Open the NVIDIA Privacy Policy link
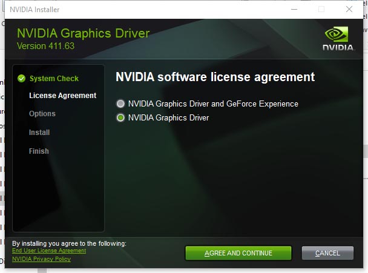Image resolution: width=368 pixels, height=273 pixels. coord(41,258)
